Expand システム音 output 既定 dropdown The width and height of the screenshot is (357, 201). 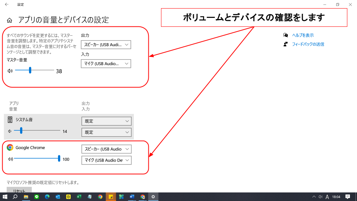(106, 121)
